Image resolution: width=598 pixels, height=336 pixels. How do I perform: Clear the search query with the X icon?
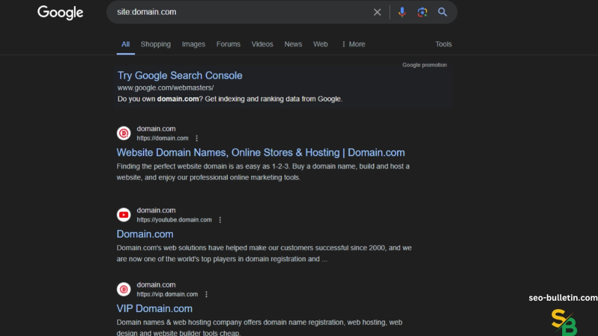tap(377, 12)
